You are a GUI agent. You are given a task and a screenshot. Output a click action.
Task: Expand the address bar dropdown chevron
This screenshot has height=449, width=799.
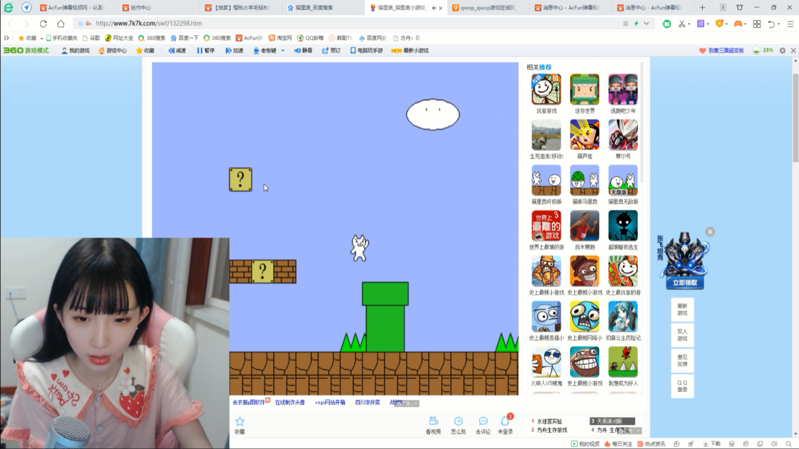coord(646,24)
